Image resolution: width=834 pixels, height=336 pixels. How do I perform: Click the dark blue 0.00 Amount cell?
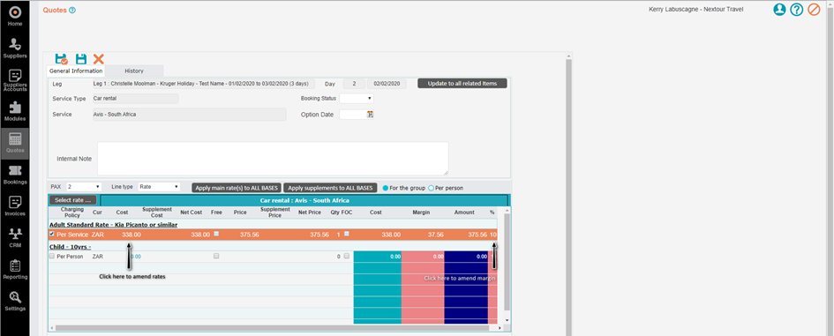click(466, 257)
